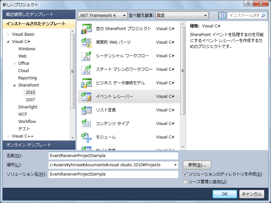Select the テスト tree item
Viewport: 271px width, 203px height.
click(x=24, y=129)
